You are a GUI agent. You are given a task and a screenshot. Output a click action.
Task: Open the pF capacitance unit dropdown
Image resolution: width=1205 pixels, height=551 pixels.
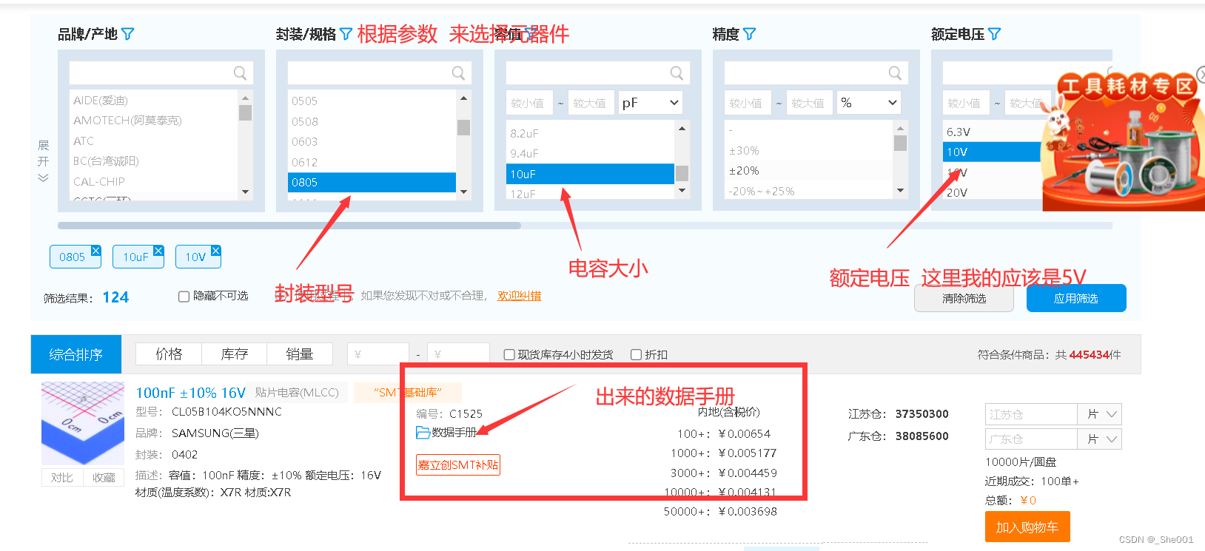pyautogui.click(x=651, y=103)
